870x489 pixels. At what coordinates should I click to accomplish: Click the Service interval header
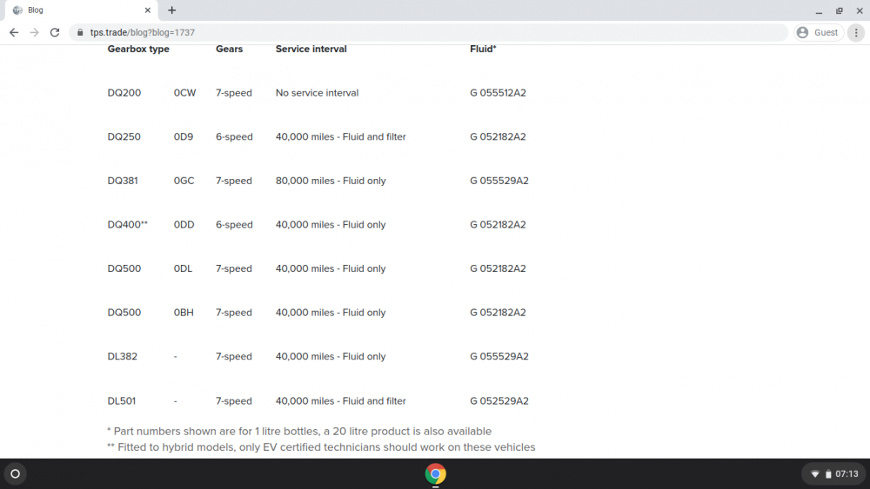click(311, 49)
